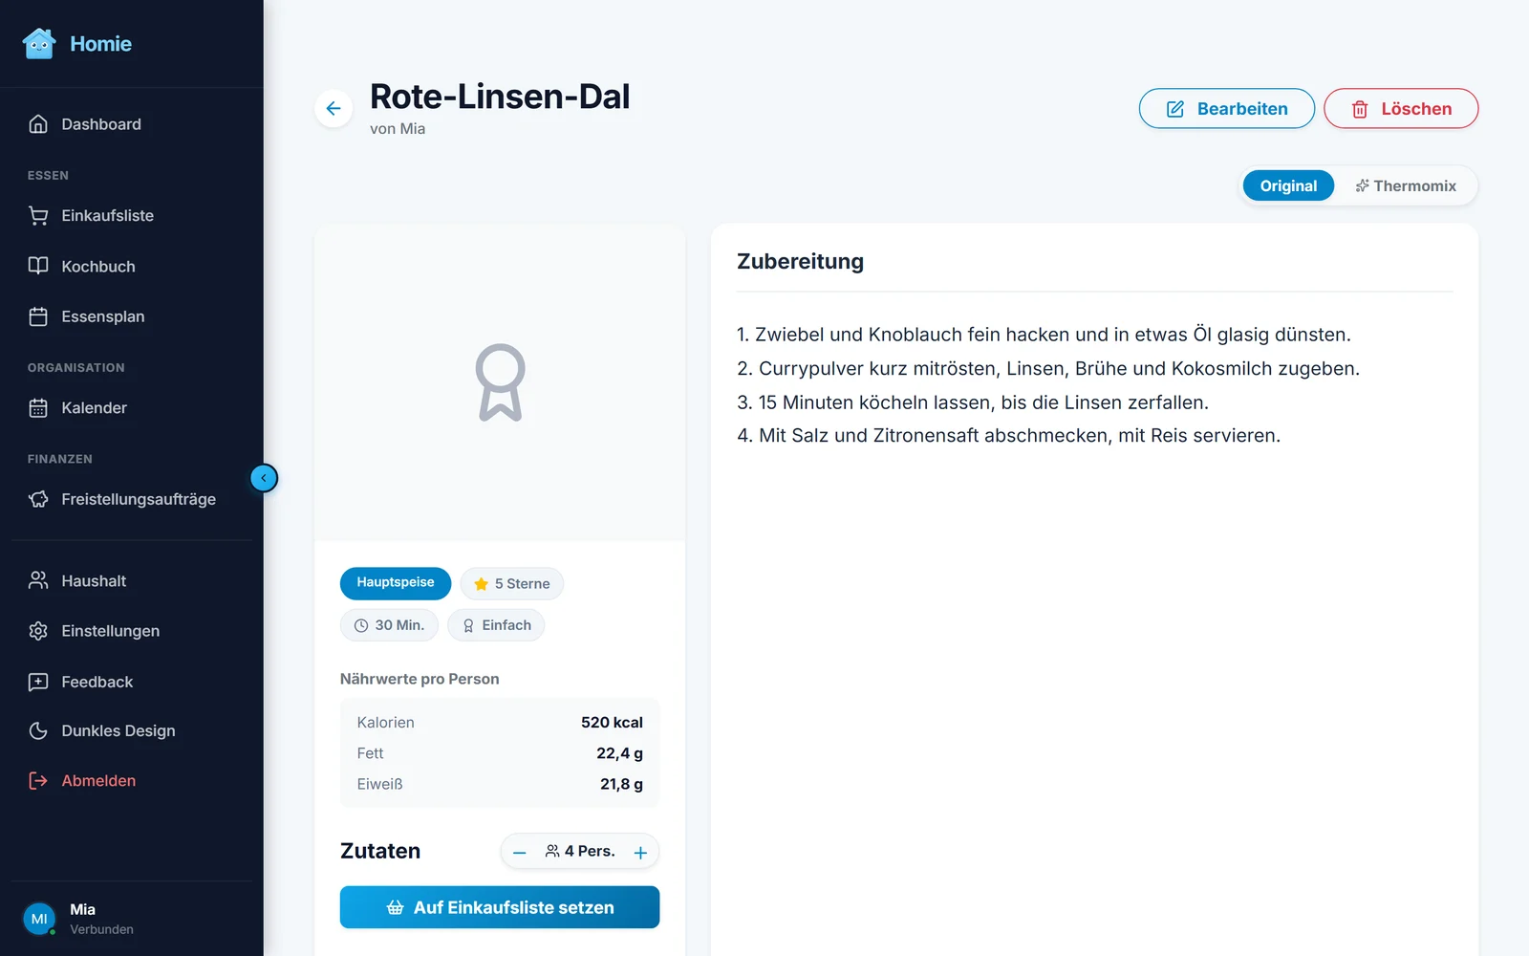Click the 'von Mia' author text

398,129
